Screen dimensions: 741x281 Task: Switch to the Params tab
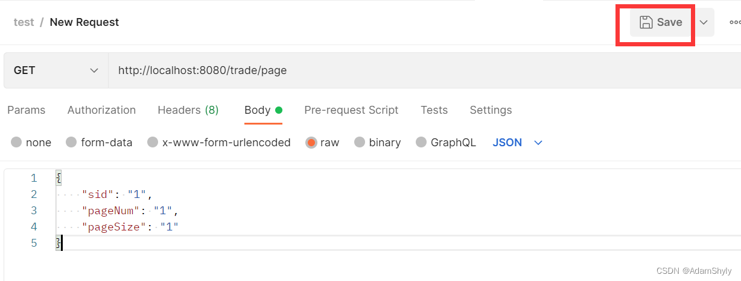pyautogui.click(x=26, y=110)
